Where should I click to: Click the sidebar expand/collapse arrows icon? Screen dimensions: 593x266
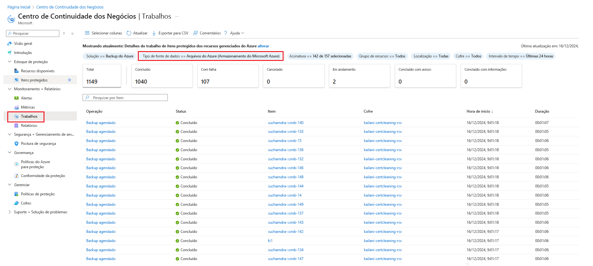tap(64, 33)
